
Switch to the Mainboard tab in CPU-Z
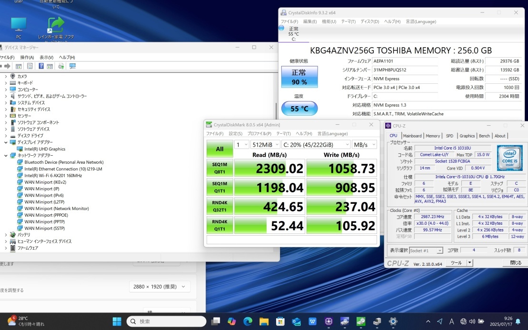pyautogui.click(x=412, y=136)
